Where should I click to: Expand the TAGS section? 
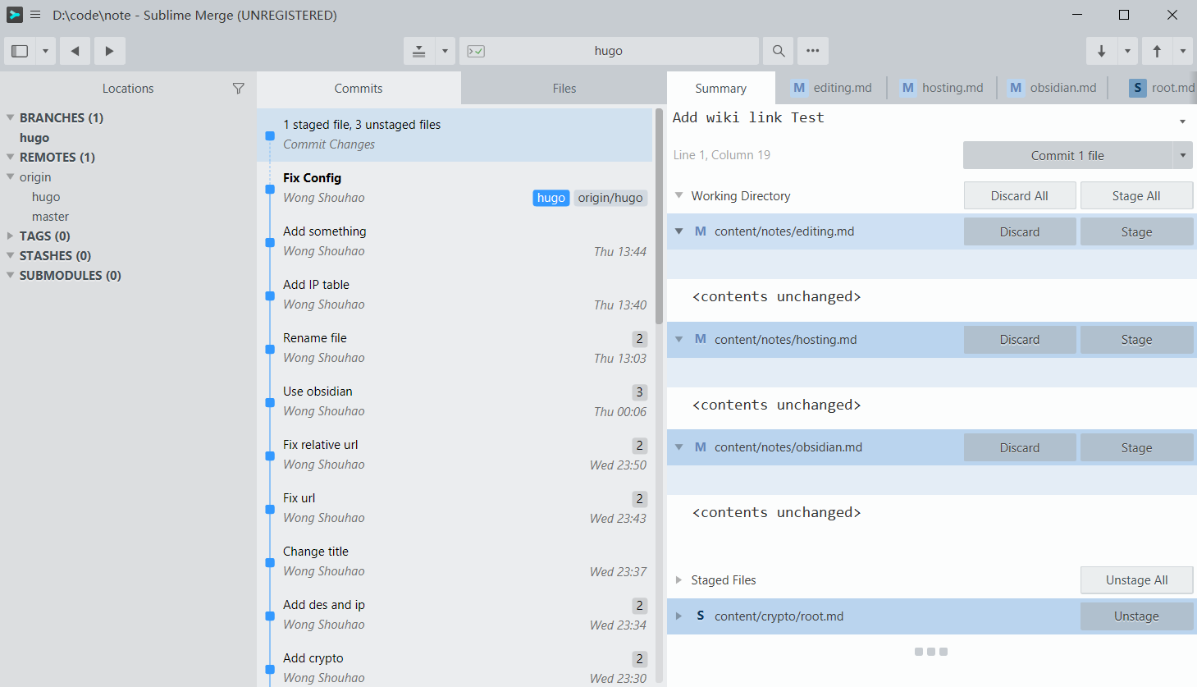tap(11, 236)
